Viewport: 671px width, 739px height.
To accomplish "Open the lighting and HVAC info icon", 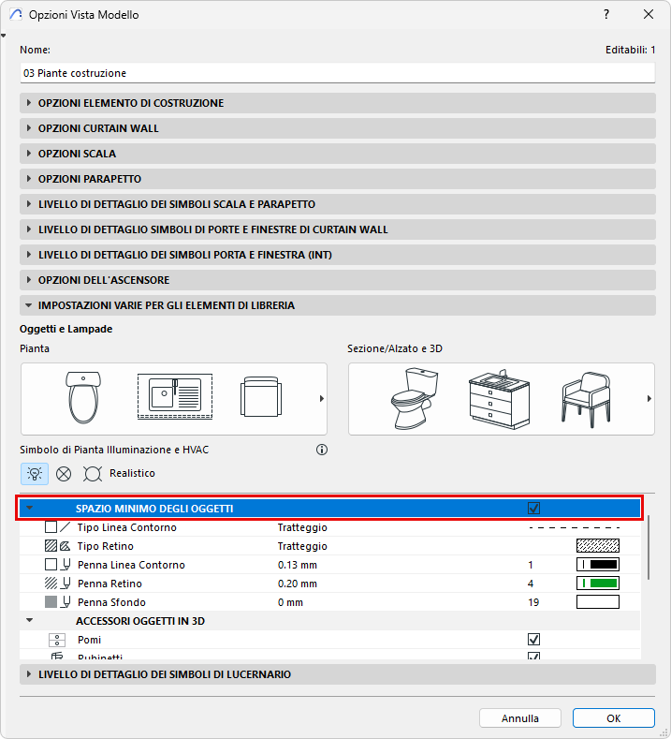I will (x=322, y=450).
